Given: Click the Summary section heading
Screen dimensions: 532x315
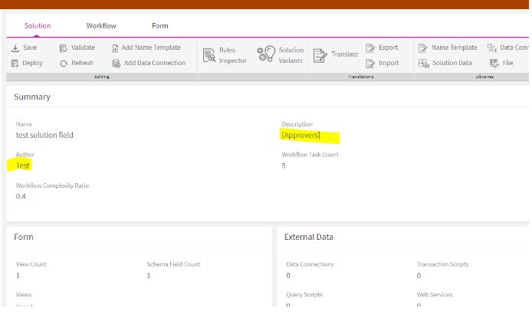Looking at the screenshot, I should (x=32, y=97).
